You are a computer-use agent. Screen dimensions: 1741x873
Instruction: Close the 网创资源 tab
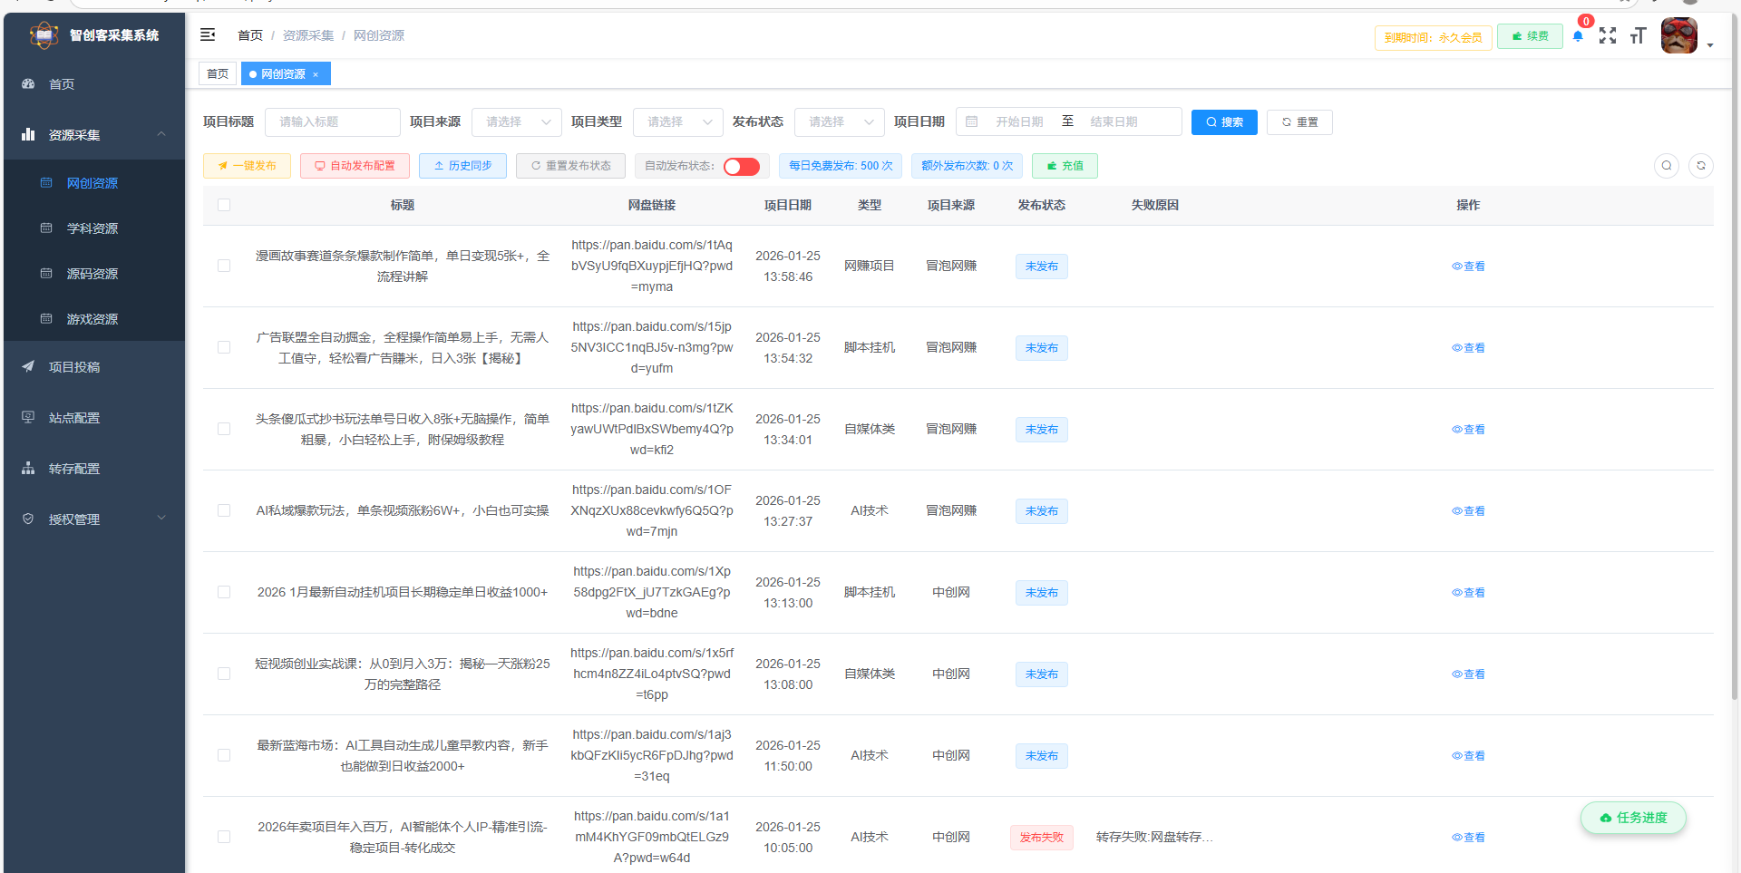[x=316, y=73]
